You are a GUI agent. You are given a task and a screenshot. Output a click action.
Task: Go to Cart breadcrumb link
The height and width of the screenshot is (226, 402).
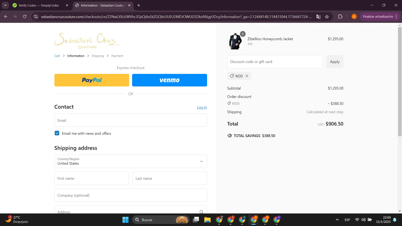pyautogui.click(x=57, y=56)
